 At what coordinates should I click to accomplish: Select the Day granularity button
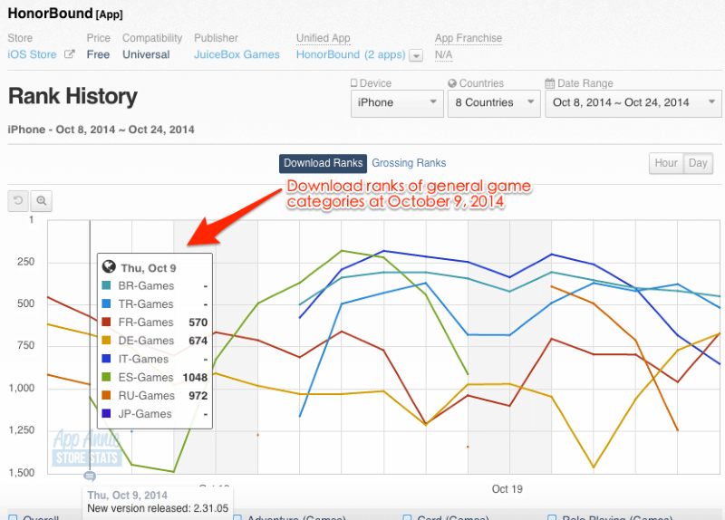[x=698, y=163]
